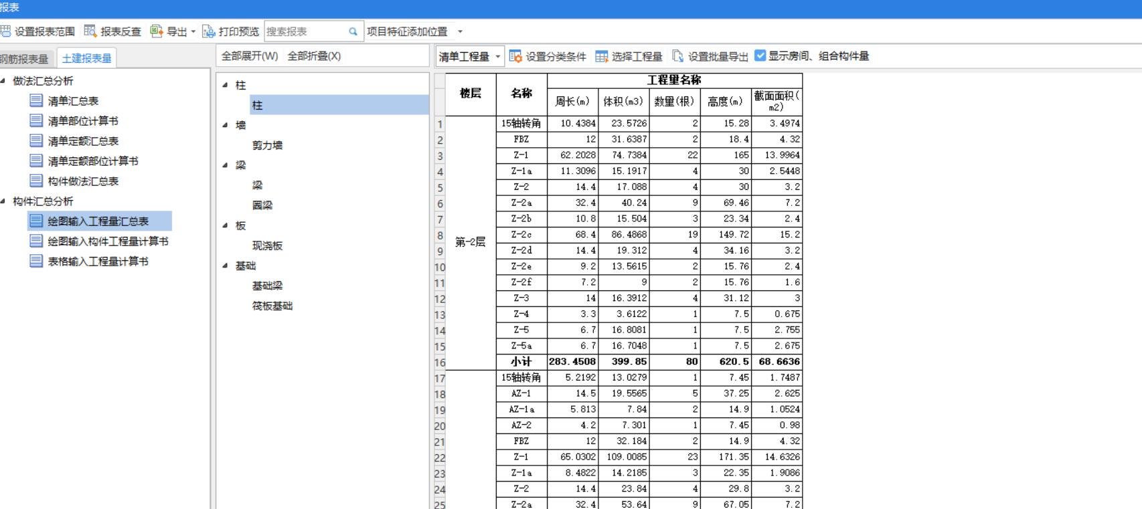
Task: Open 清单部位计算书 report
Action: point(83,121)
